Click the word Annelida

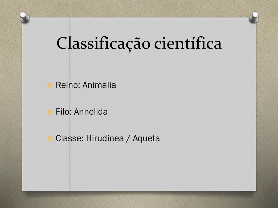91,112
